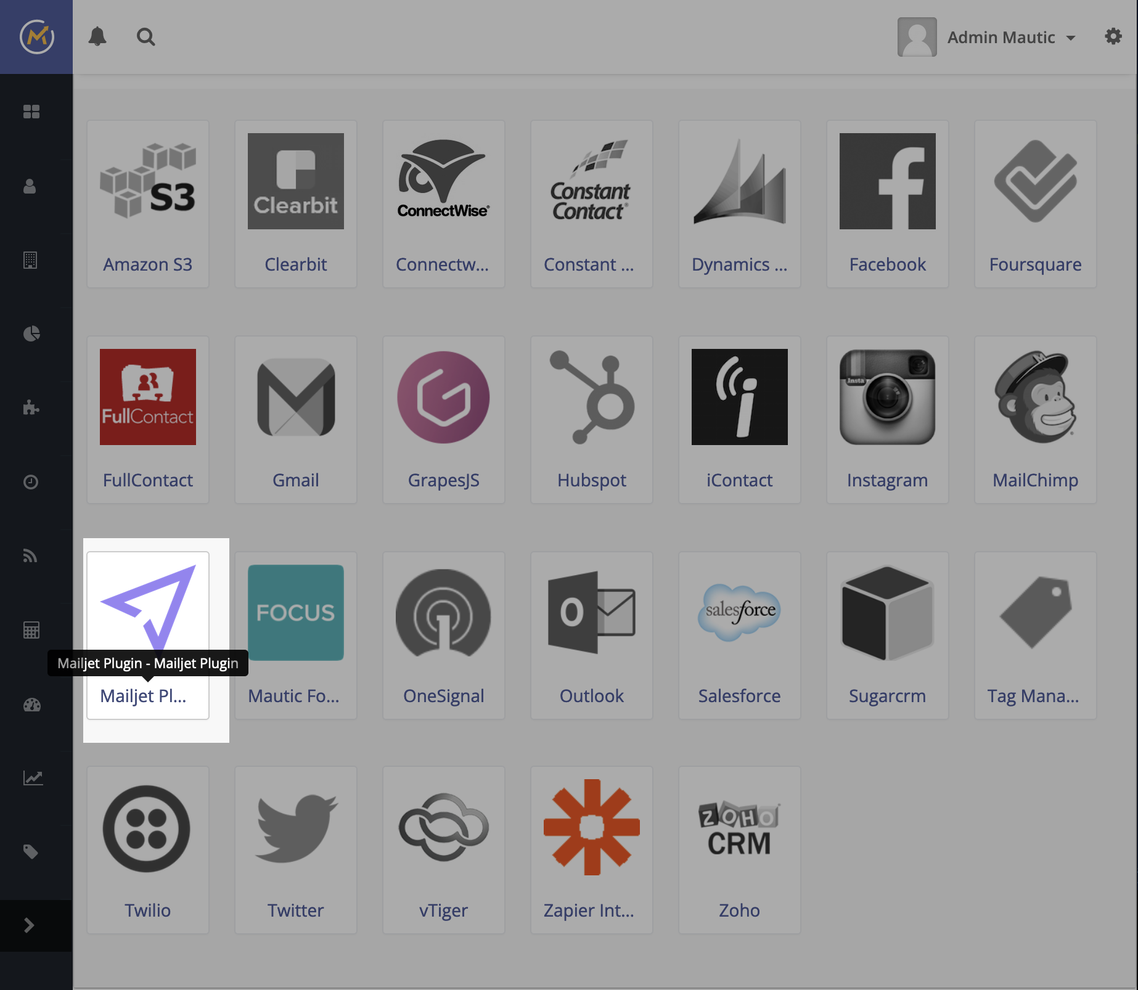Click the Facebook name link
Screen dimensions: 1138x990
(888, 264)
